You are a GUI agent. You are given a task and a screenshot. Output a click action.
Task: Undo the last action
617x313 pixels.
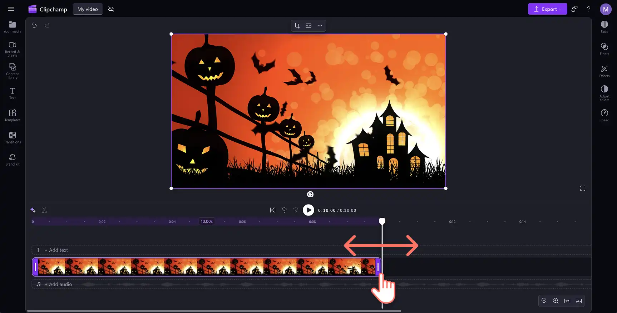(34, 25)
